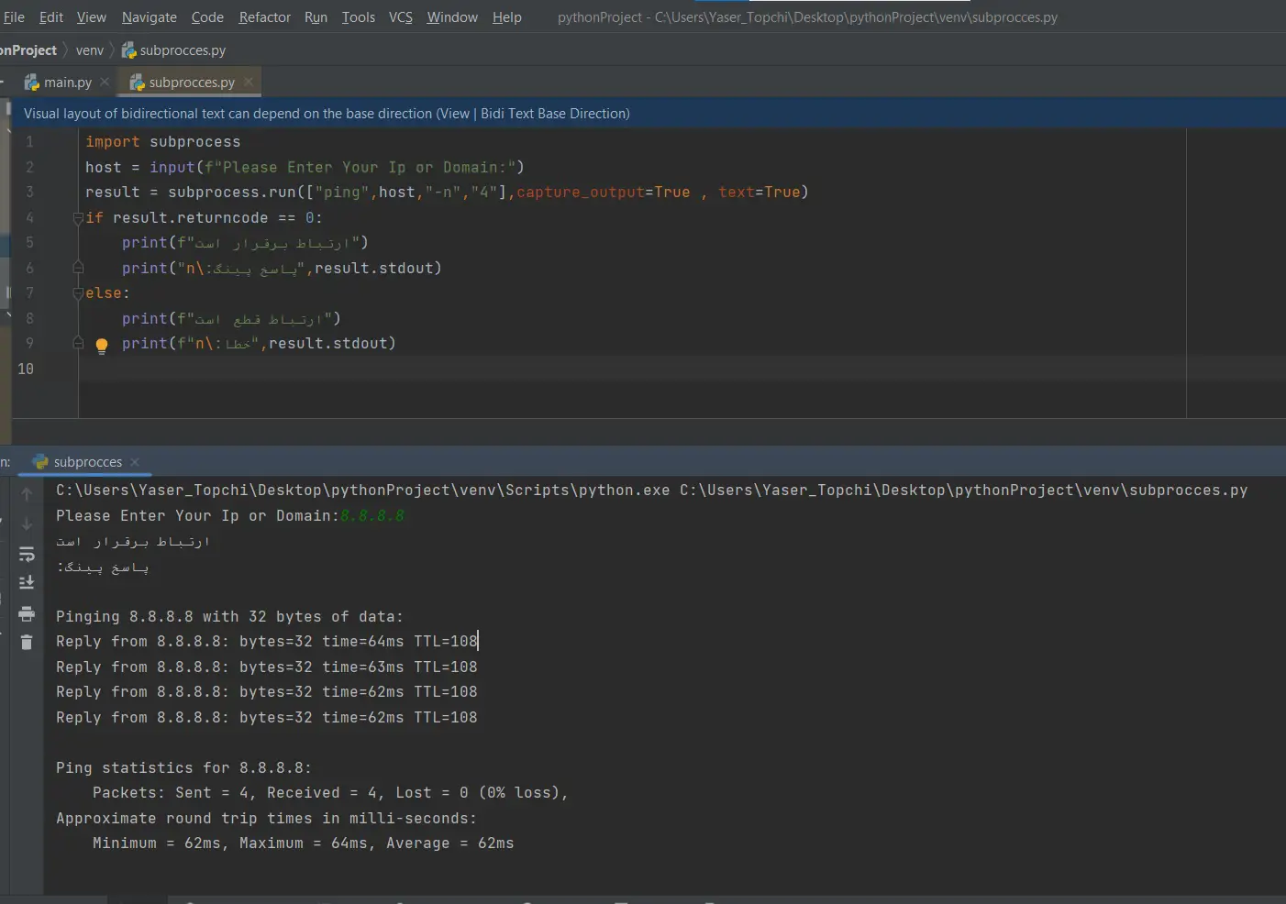Click the Reply line with time=64ms
1286x904 pixels.
tap(267, 642)
